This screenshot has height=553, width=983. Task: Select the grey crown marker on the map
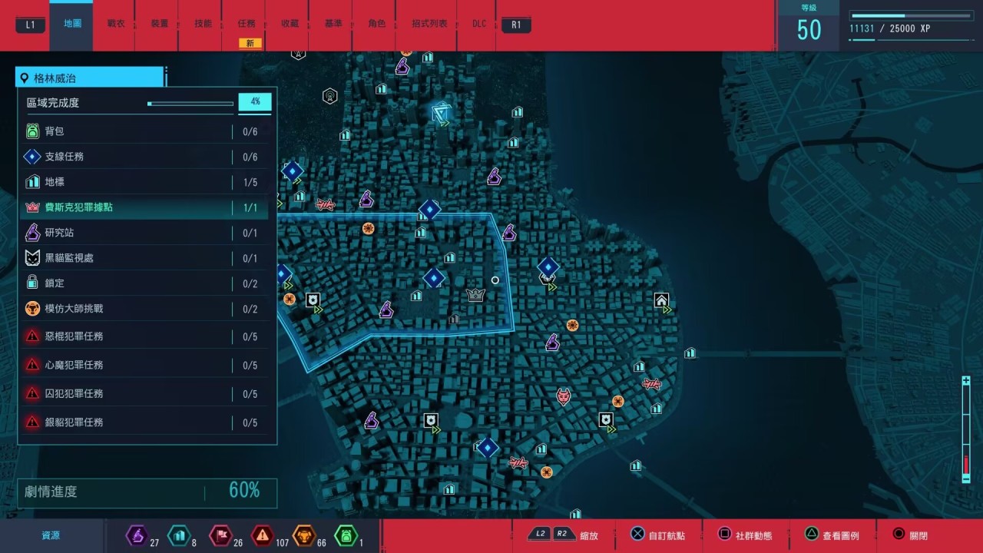[x=475, y=294]
